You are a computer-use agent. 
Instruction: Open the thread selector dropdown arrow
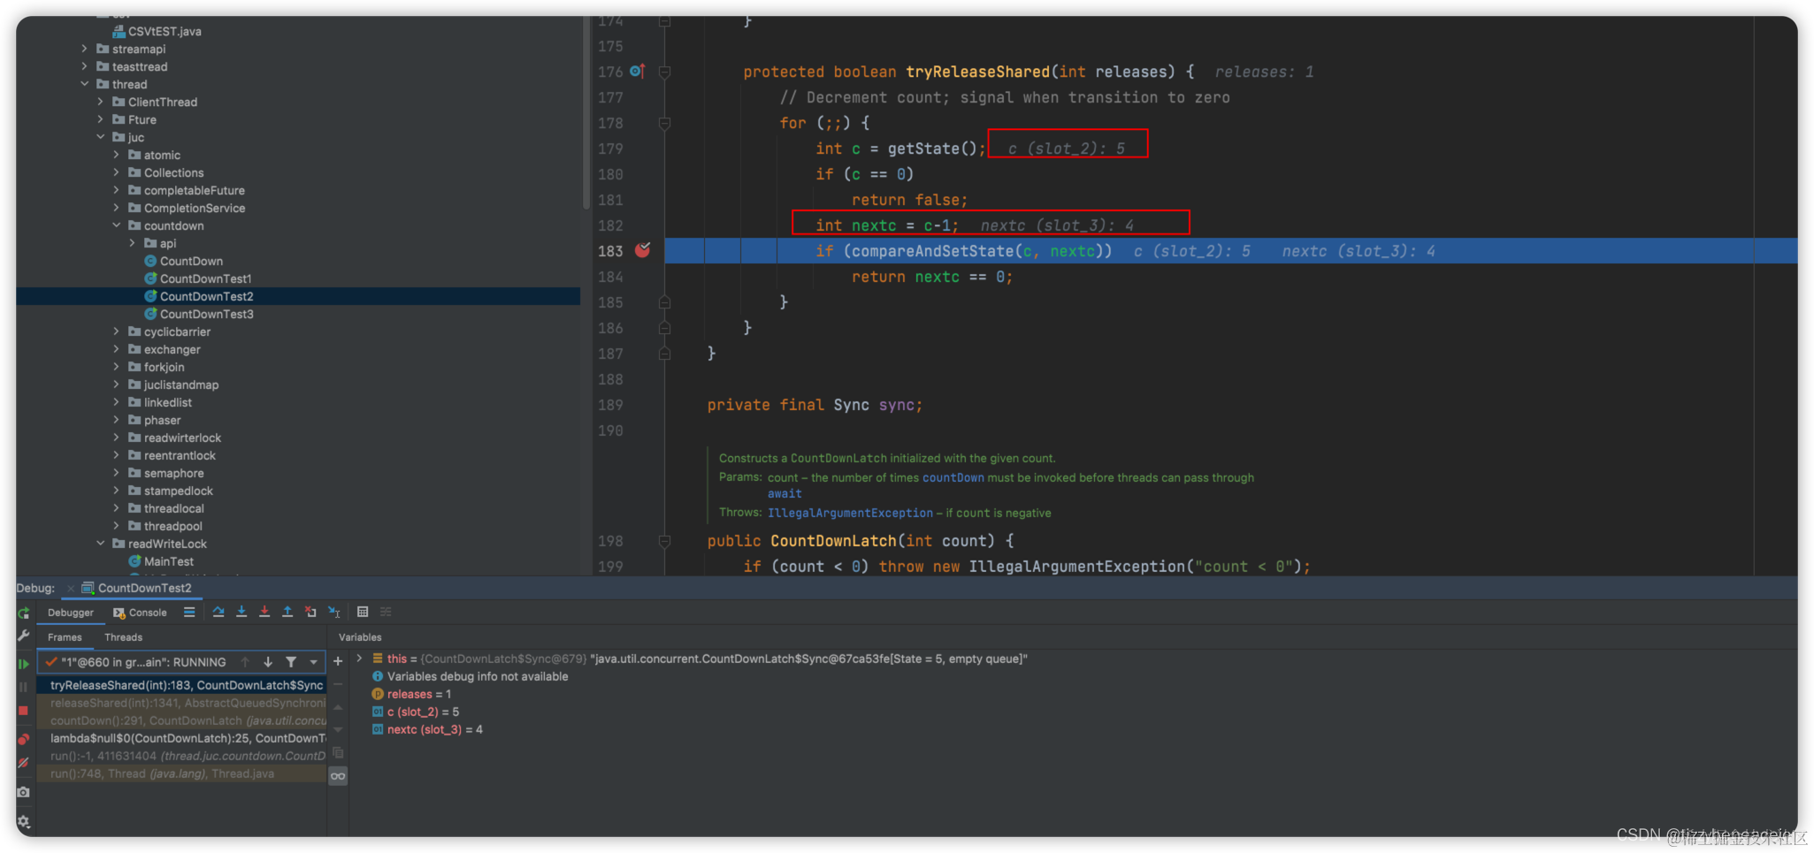(x=314, y=662)
